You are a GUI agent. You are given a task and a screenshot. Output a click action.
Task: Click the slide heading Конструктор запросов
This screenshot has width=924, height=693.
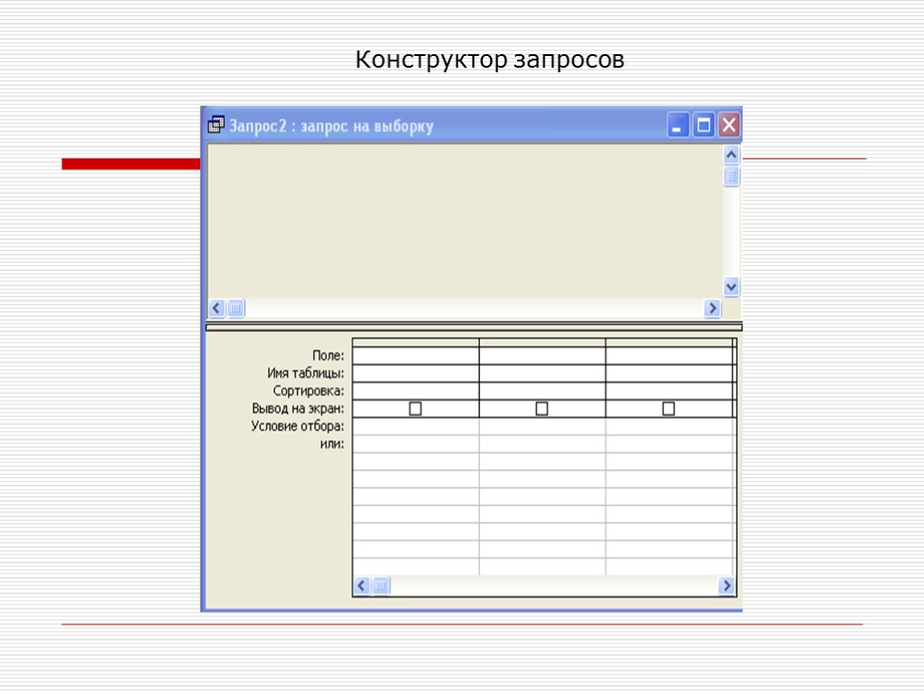[x=490, y=60]
